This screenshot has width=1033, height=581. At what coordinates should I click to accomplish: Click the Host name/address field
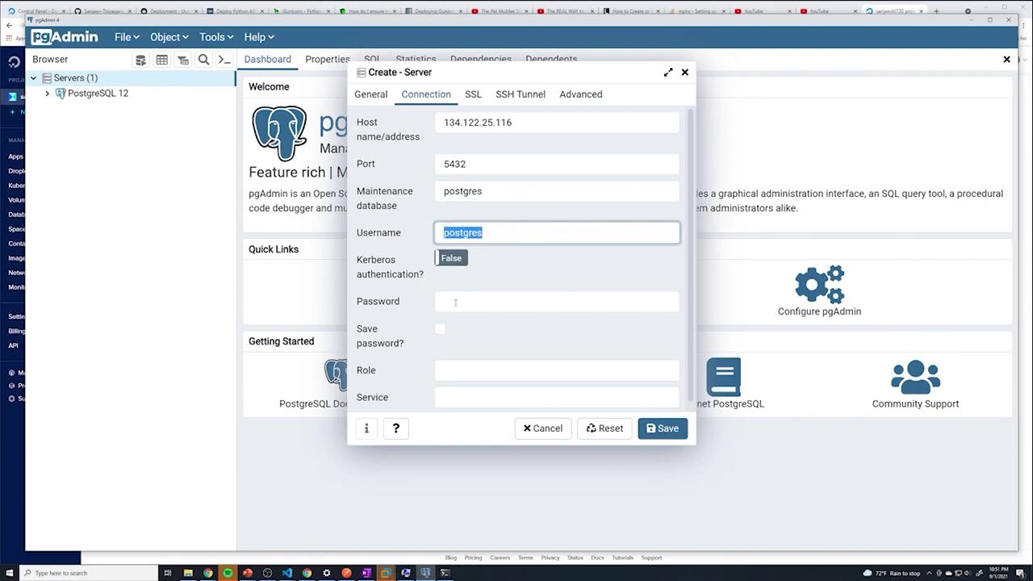pyautogui.click(x=557, y=123)
